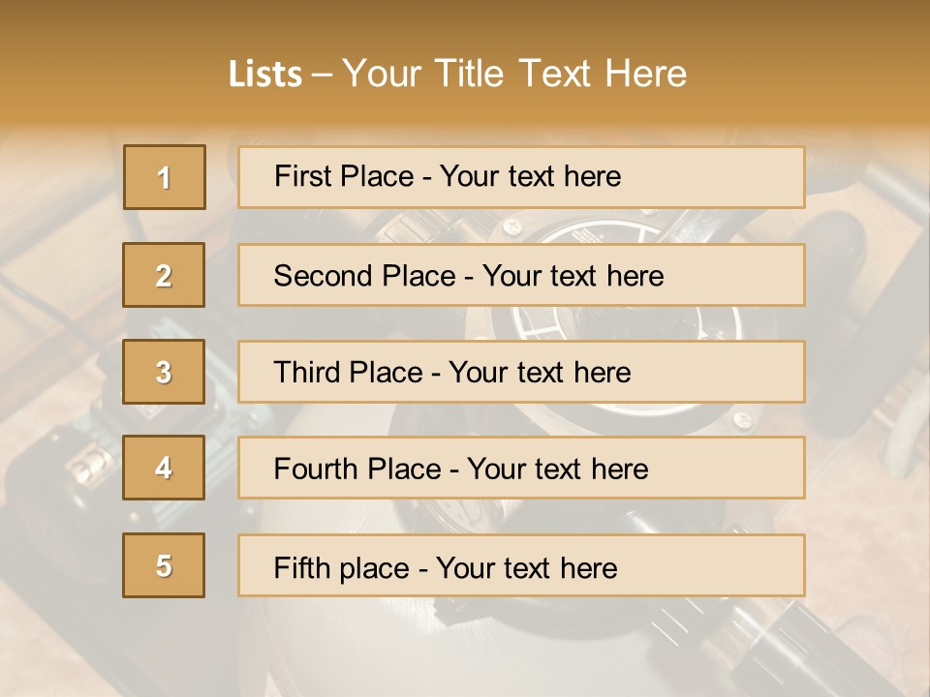Click the number 5 box
Screen dimensions: 930x697
(x=164, y=565)
